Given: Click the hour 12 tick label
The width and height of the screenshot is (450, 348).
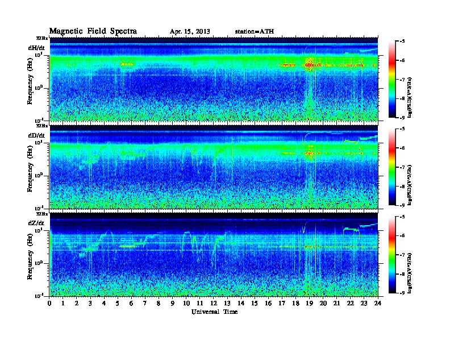Looking at the screenshot, I should click(x=214, y=303).
